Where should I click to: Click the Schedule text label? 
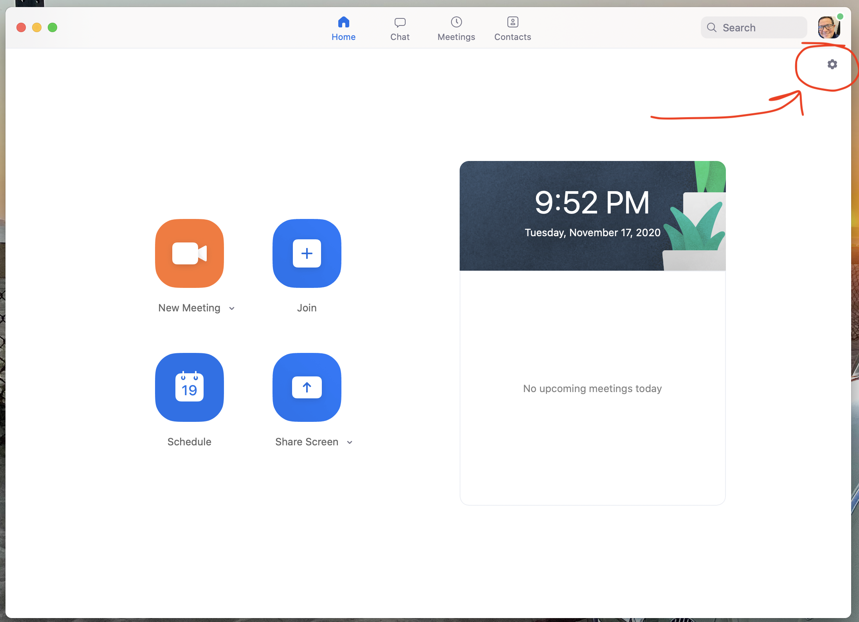click(189, 442)
